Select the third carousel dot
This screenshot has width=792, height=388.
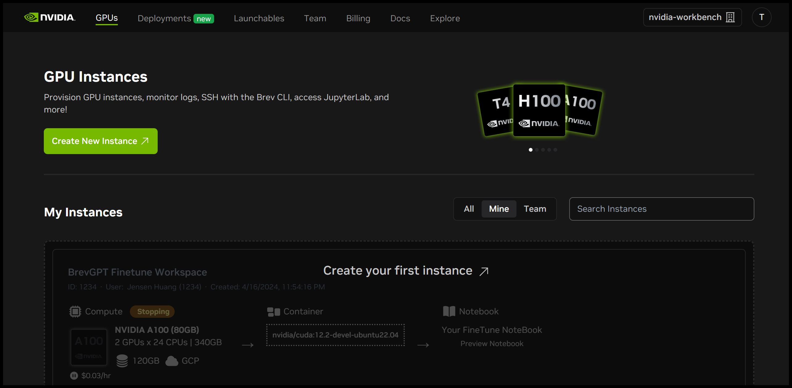pos(543,150)
